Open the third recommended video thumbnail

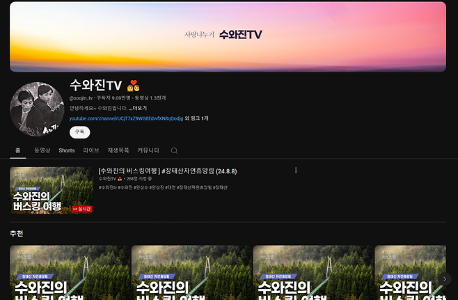[313, 273]
